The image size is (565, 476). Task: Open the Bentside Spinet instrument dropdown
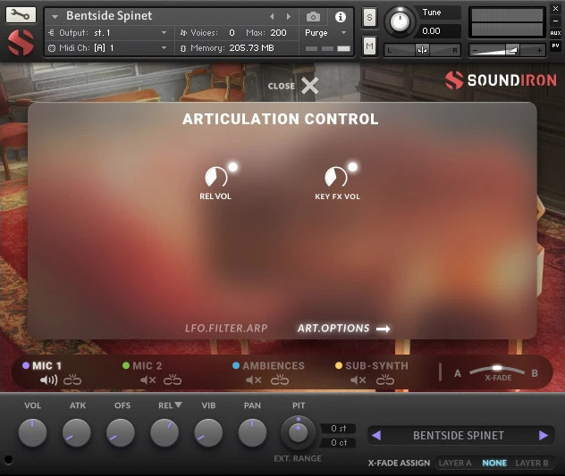click(55, 16)
